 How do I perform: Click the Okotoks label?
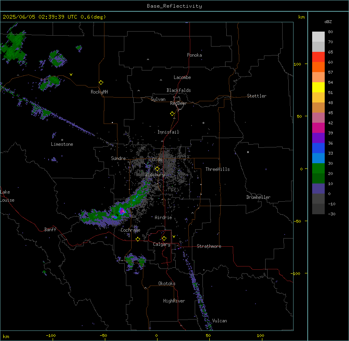click(x=167, y=283)
